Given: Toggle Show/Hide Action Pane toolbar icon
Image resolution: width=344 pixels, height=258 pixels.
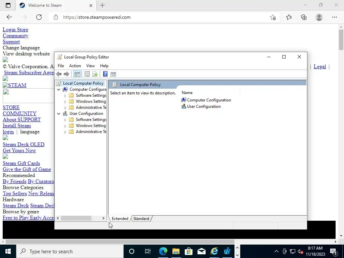Looking at the screenshot, I should pos(113,74).
